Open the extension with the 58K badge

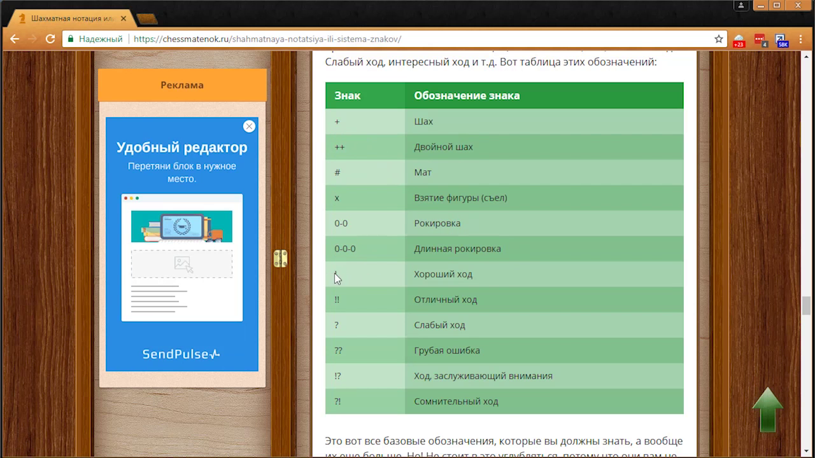(x=782, y=40)
